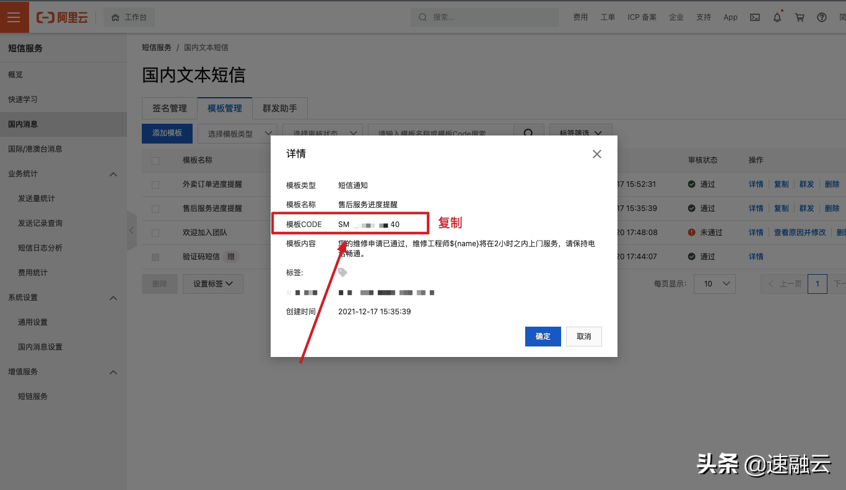Open the shopping cart icon
This screenshot has width=846, height=490.
pyautogui.click(x=800, y=17)
